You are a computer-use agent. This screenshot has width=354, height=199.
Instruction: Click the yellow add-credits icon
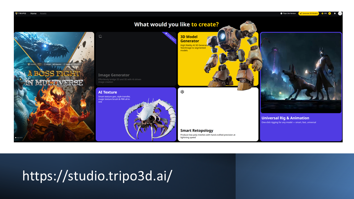pos(329,14)
